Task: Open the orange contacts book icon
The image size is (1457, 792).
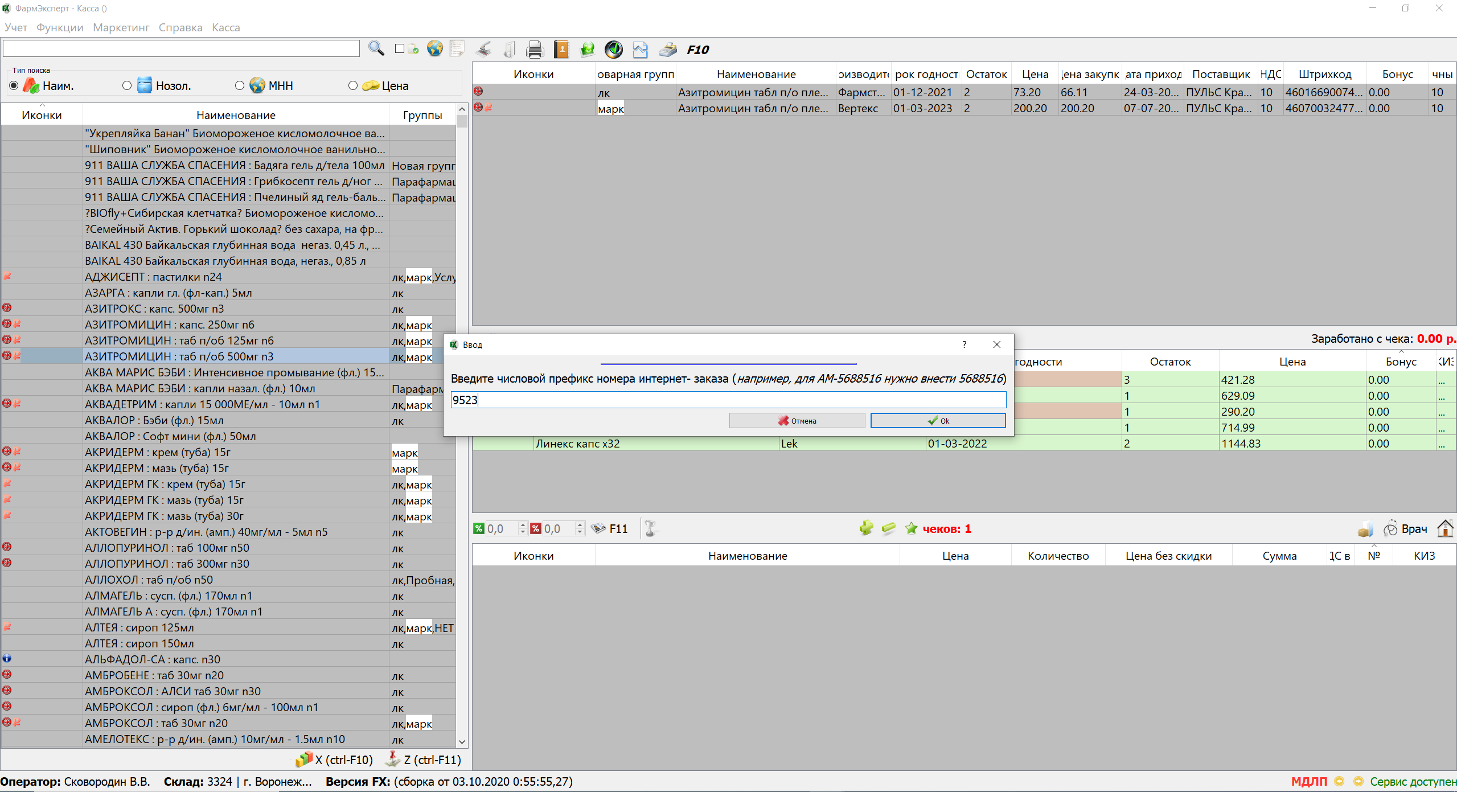Action: pyautogui.click(x=561, y=50)
